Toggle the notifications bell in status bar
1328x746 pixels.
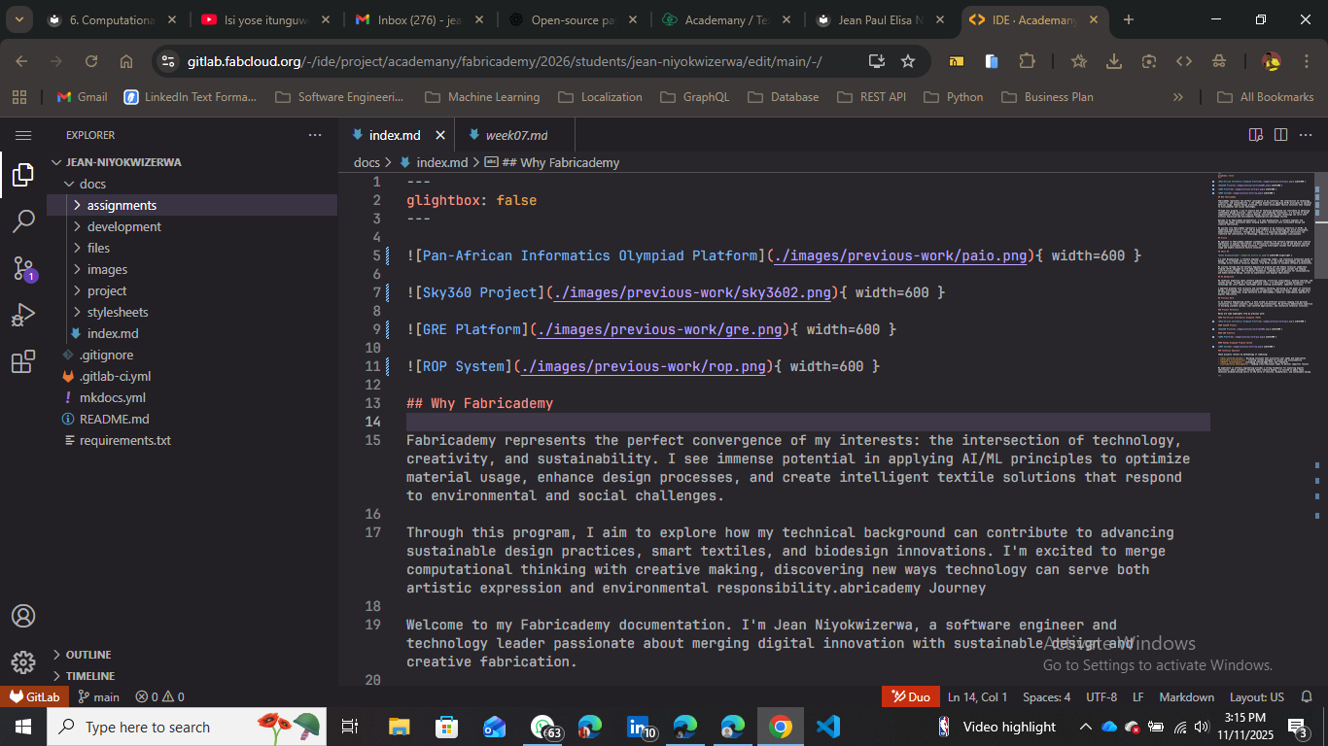click(x=1307, y=696)
